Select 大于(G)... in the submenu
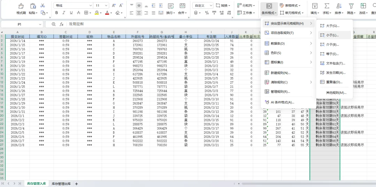 pyautogui.click(x=334, y=26)
